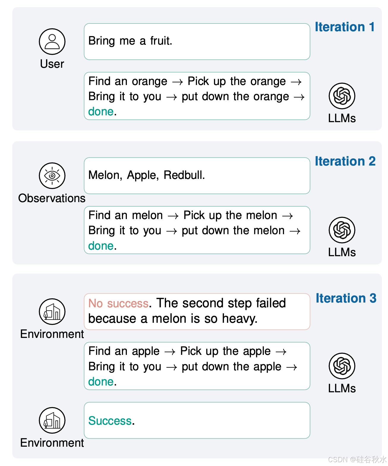Click the green 'done' in the apple plan

101,382
